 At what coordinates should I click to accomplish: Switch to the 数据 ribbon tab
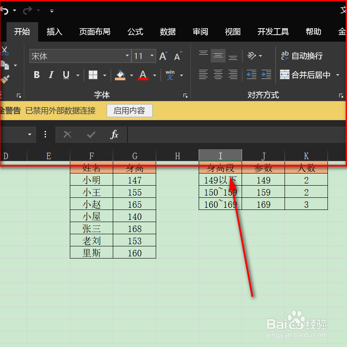coord(167,32)
